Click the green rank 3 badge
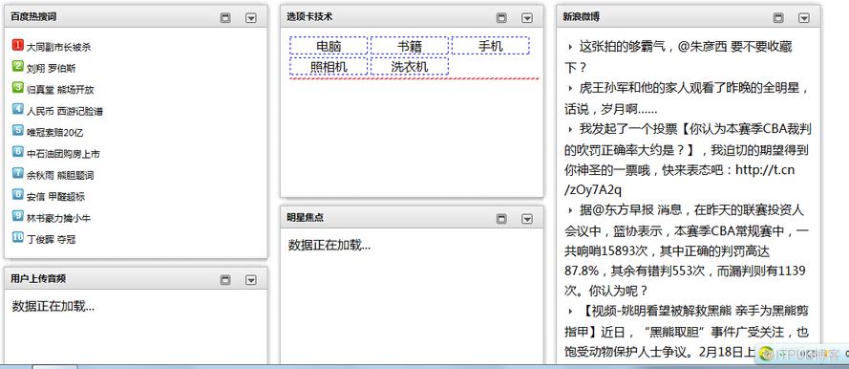Viewport: 849px width, 369px height. click(x=18, y=87)
